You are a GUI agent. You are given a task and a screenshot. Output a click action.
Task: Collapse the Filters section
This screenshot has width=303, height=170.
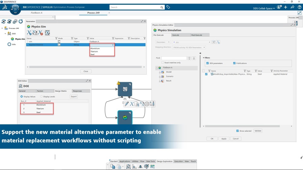pos(204,58)
